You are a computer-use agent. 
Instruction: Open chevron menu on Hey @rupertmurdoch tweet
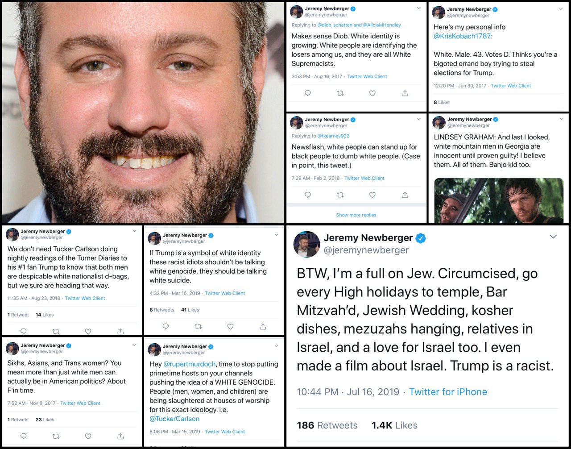click(276, 345)
